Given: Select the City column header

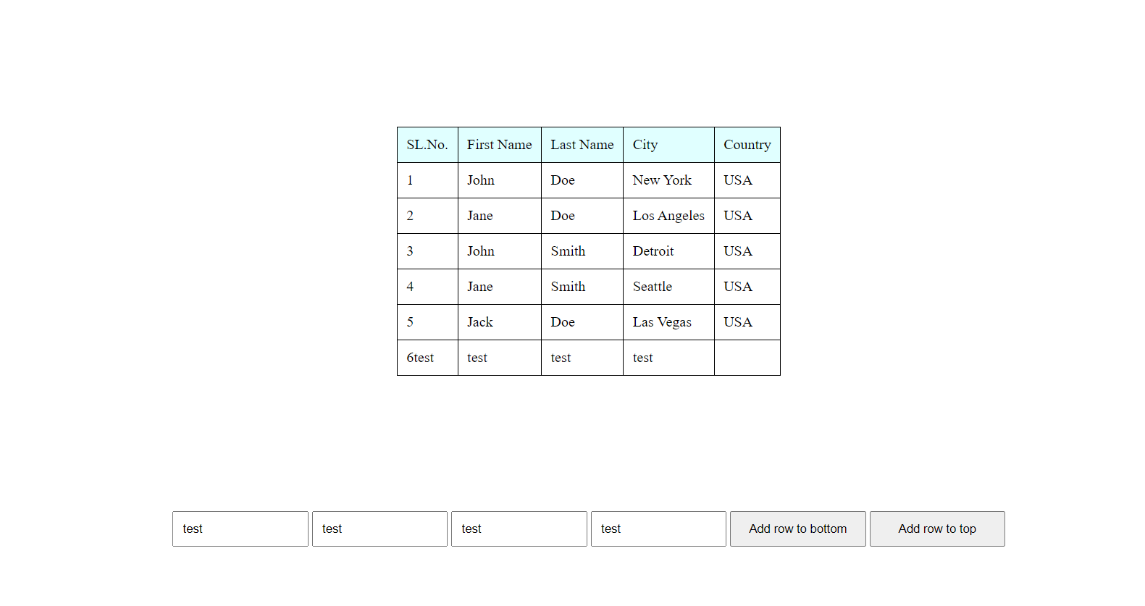Looking at the screenshot, I should click(x=668, y=145).
